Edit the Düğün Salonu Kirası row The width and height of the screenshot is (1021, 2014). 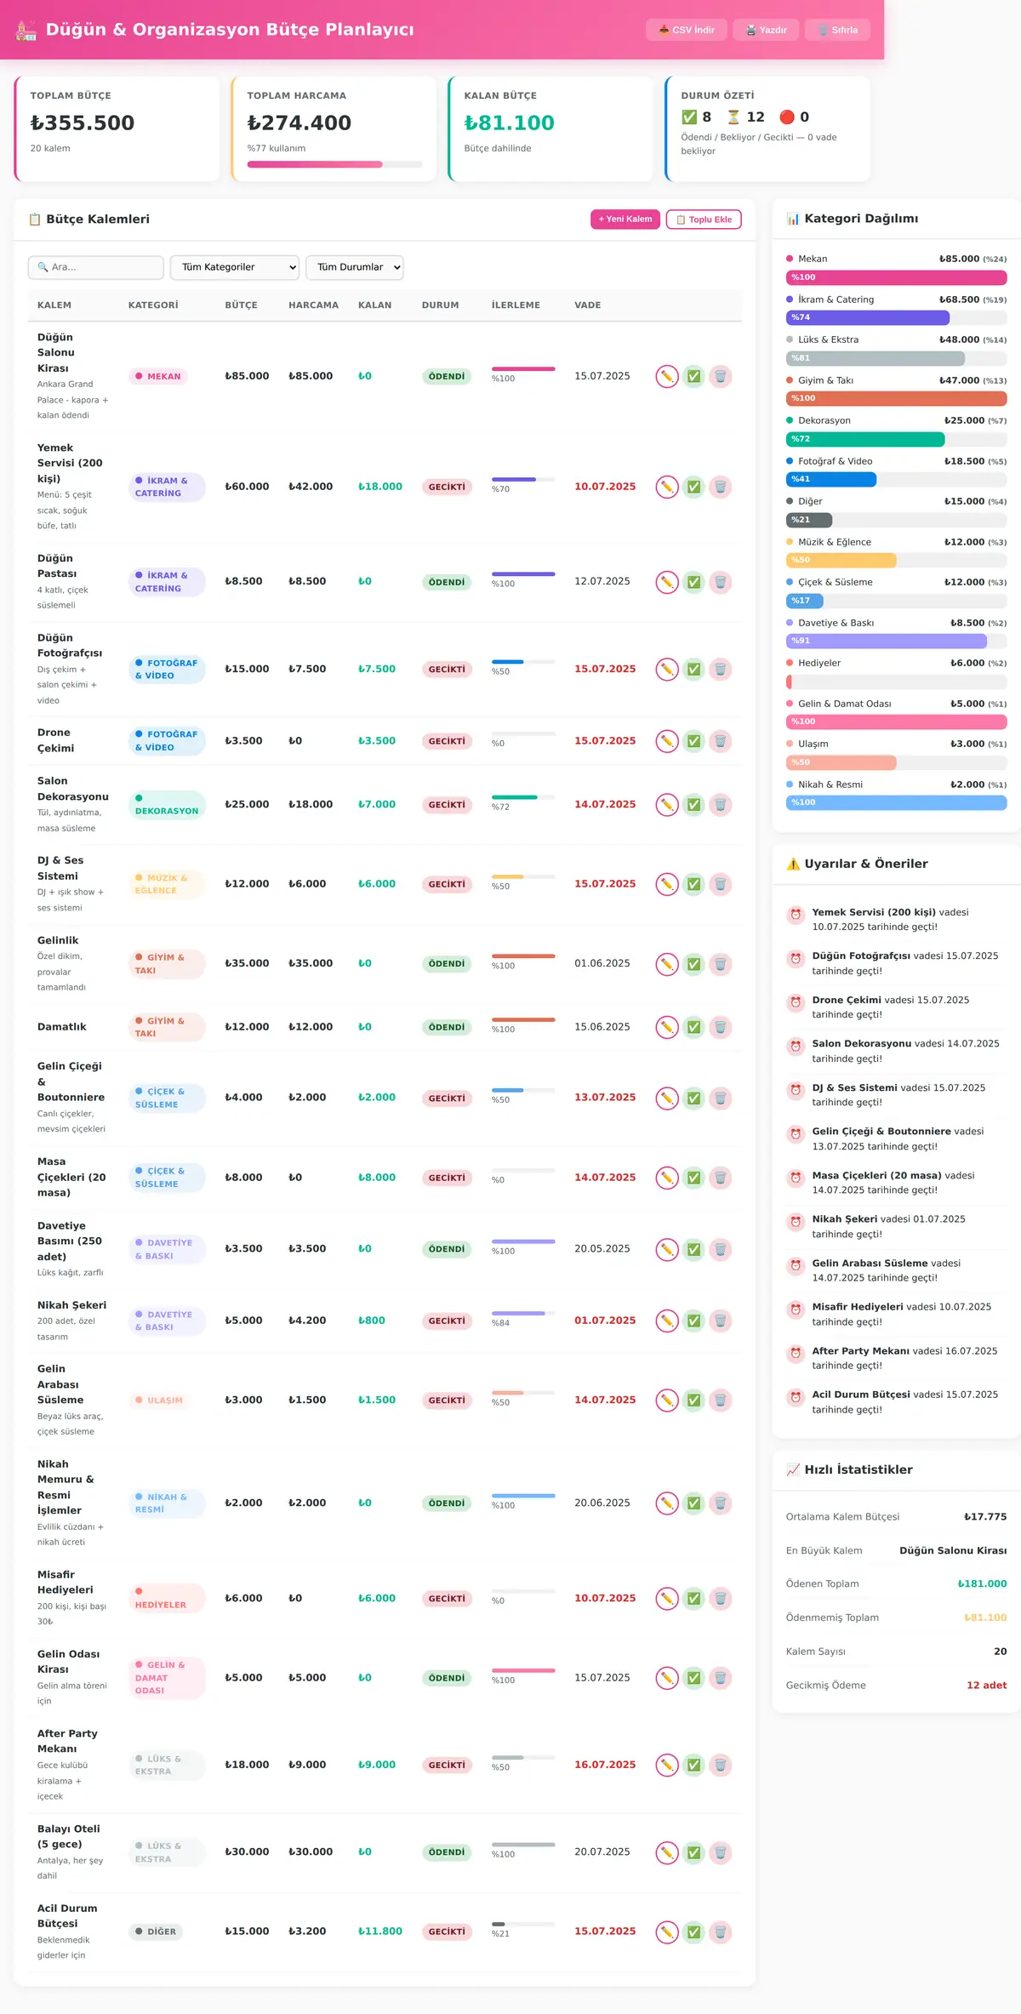pyautogui.click(x=667, y=376)
